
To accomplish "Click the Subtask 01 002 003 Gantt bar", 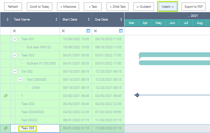I will [174, 63].
